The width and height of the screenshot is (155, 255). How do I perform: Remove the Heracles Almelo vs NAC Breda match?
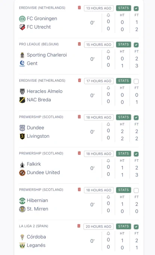pyautogui.click(x=79, y=80)
